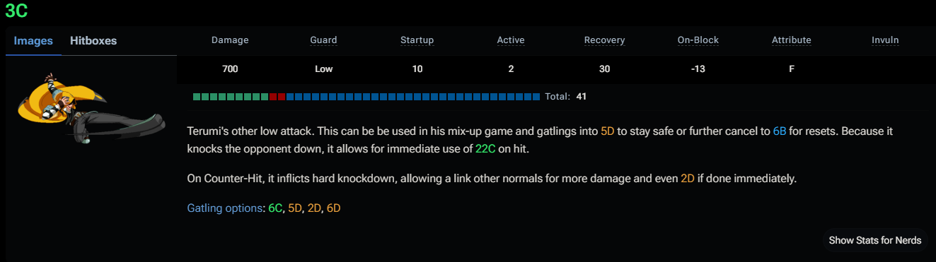This screenshot has width=936, height=262.
Task: Click the Invuln column header
Action: click(x=885, y=40)
